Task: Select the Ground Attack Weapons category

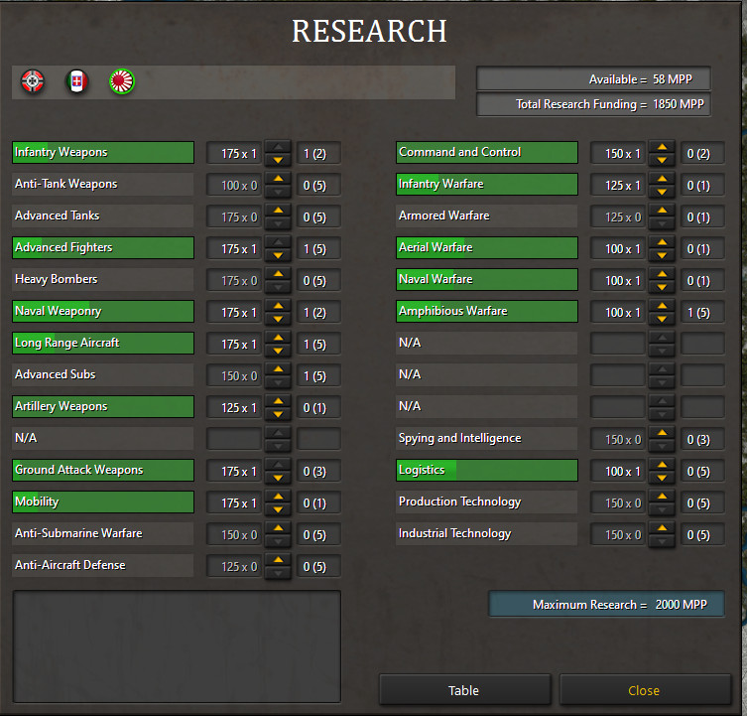Action: pos(103,470)
